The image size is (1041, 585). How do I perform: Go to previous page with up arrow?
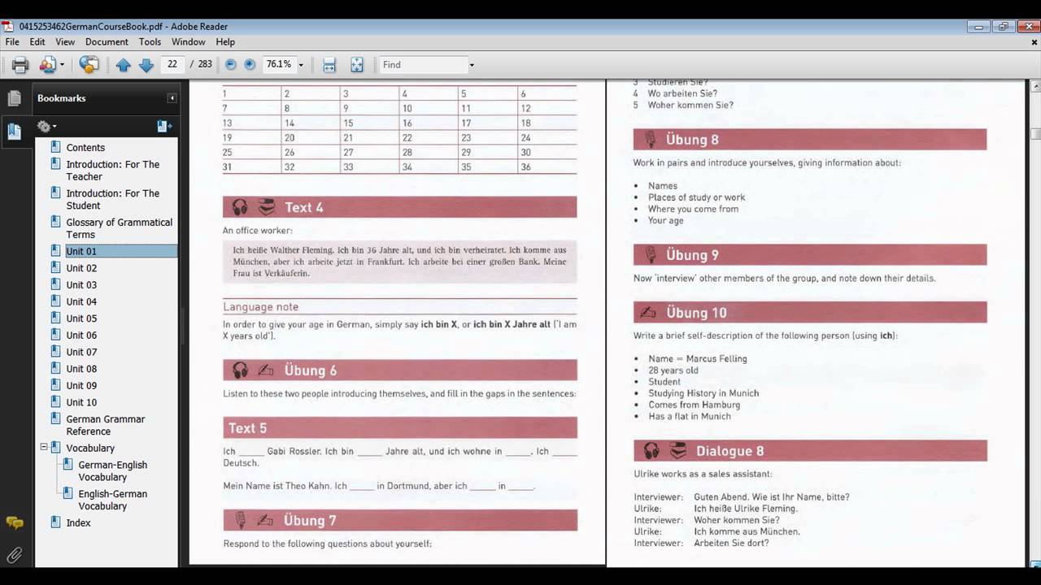124,65
